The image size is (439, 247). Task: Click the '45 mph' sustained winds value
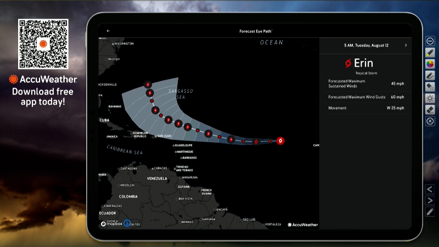397,83
